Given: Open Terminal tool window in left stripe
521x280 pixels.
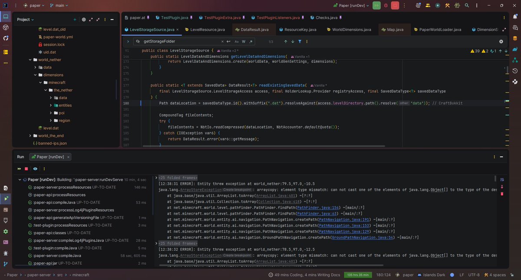Looking at the screenshot, I should (x=6, y=242).
